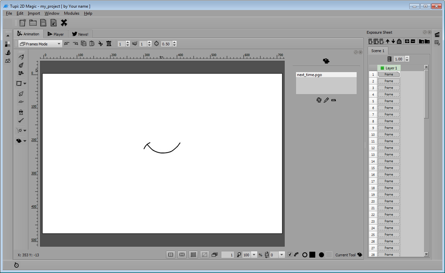Toggle the checkbox in the bottom status bar
445x273 pixels.
[x=290, y=255]
